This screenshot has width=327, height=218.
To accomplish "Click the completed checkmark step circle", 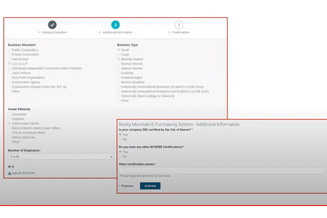I will [x=52, y=25].
